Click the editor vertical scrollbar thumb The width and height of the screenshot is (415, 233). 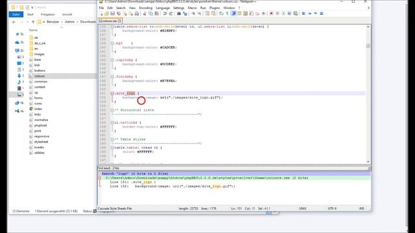tap(368, 46)
